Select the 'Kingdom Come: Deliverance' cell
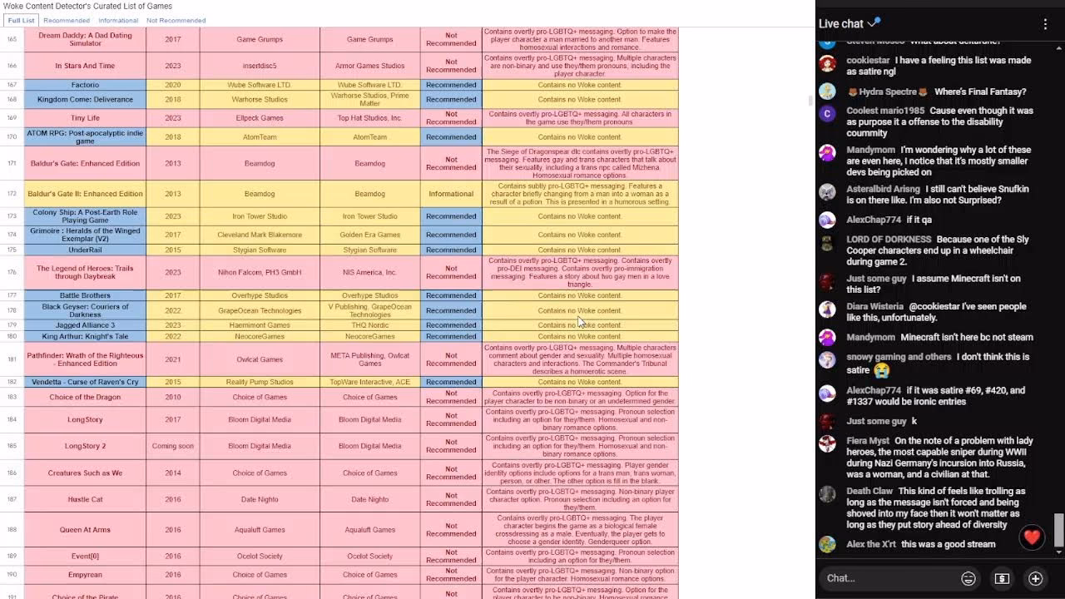The width and height of the screenshot is (1065, 599). pos(85,99)
